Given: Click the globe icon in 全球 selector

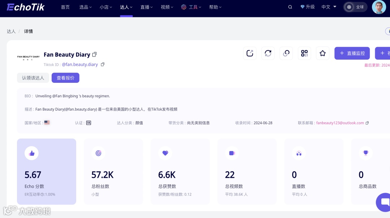Looking at the screenshot, I should [x=349, y=7].
